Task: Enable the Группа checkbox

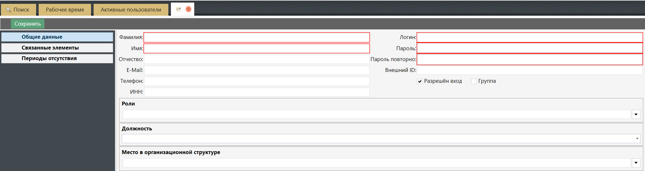Action: [x=474, y=82]
